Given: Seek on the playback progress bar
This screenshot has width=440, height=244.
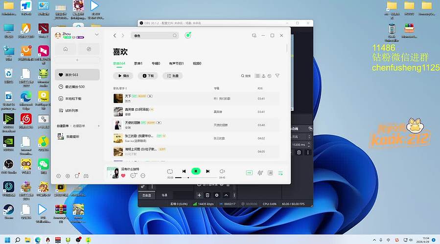Looking at the screenshot, I should click(196, 178).
